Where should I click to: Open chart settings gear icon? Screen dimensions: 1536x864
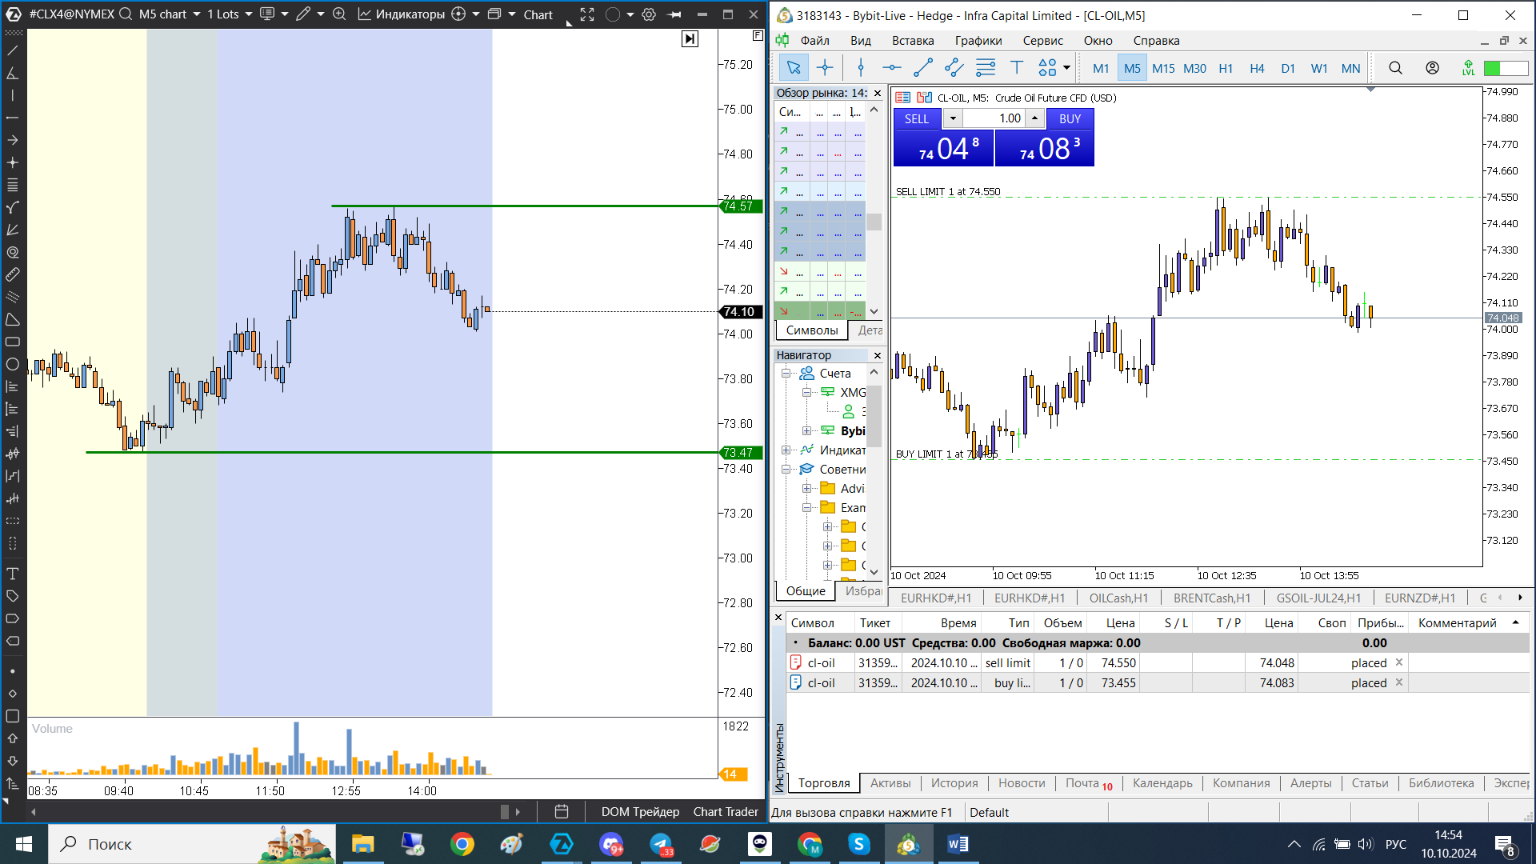[x=649, y=14]
